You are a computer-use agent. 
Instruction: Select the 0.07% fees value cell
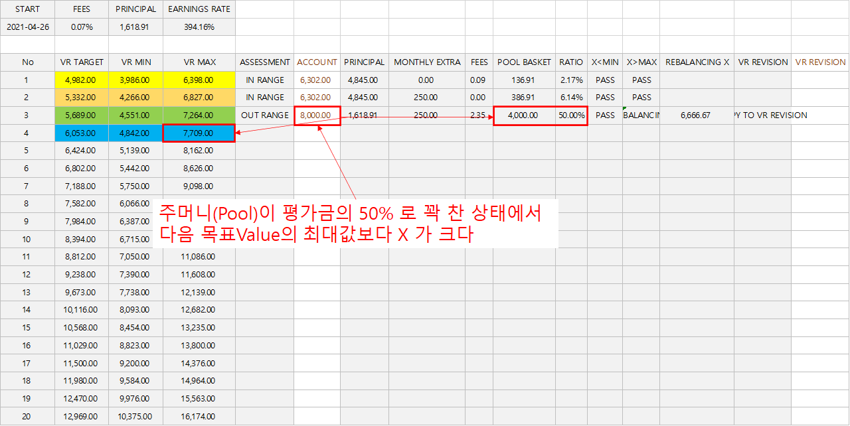[x=82, y=27]
